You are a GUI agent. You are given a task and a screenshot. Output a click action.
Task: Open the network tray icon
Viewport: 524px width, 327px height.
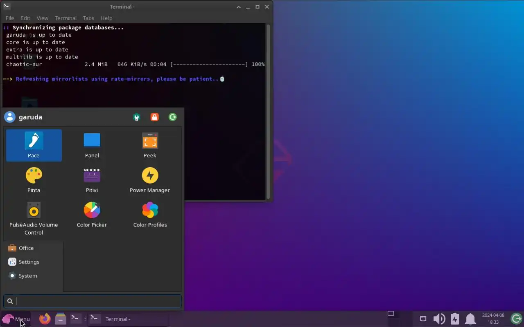click(x=423, y=319)
